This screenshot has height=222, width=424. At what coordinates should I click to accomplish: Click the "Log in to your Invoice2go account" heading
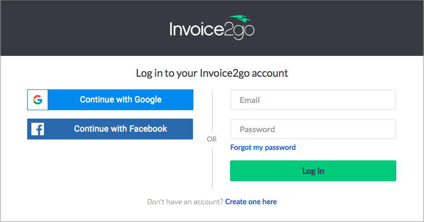[212, 73]
